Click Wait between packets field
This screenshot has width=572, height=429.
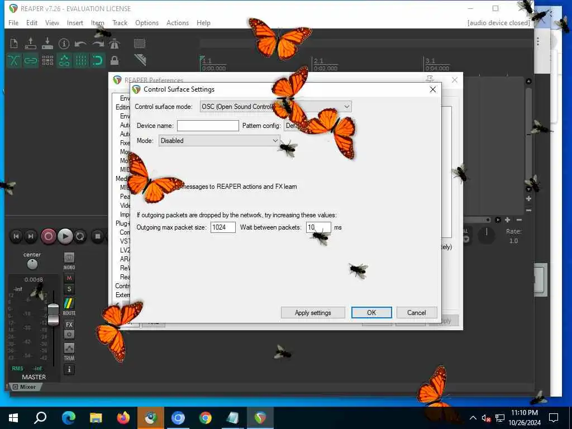[x=318, y=227]
